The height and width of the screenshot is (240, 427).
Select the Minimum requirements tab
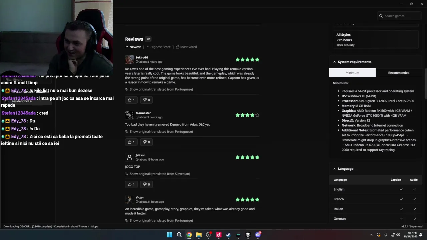click(352, 73)
